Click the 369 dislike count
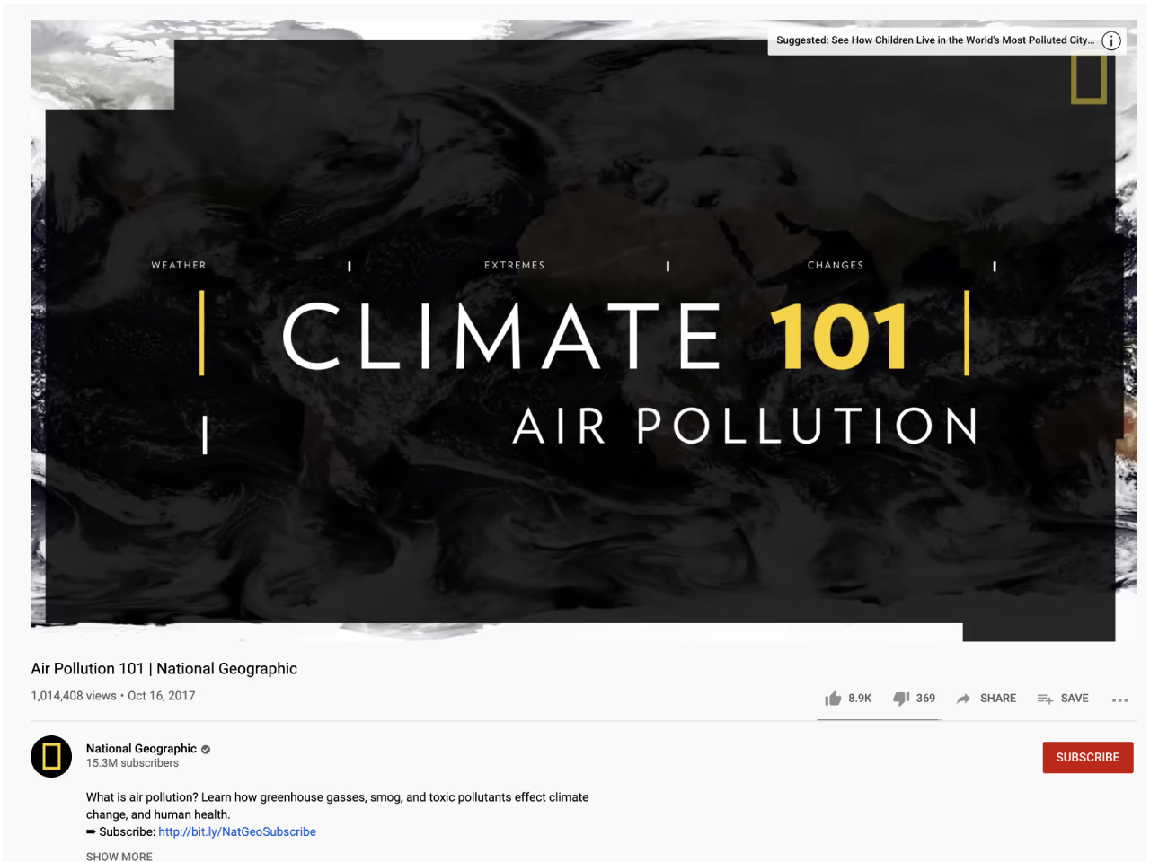The image size is (1150, 862). click(925, 698)
